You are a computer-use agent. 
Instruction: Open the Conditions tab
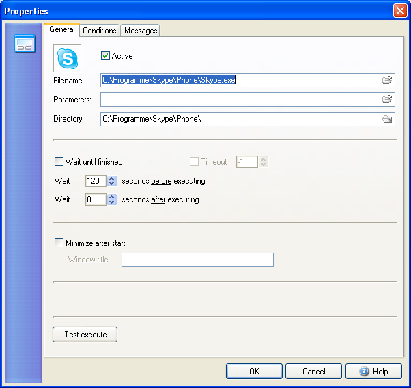pyautogui.click(x=100, y=31)
